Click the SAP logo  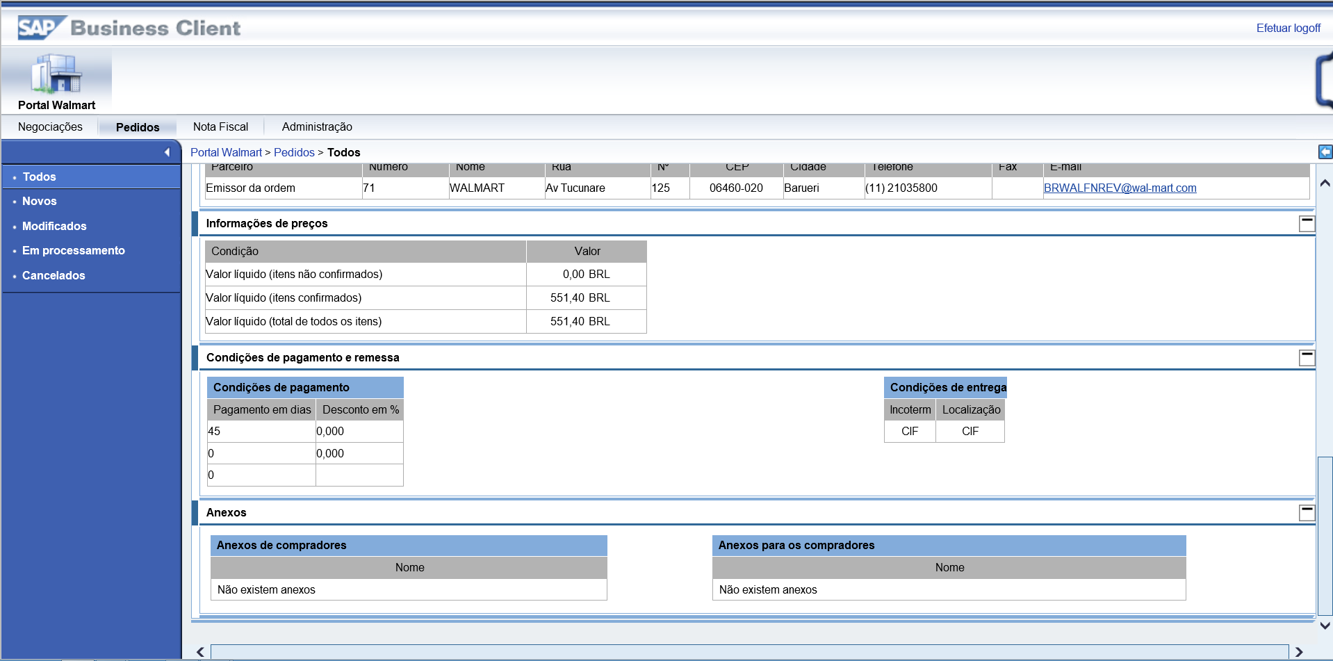tap(41, 28)
